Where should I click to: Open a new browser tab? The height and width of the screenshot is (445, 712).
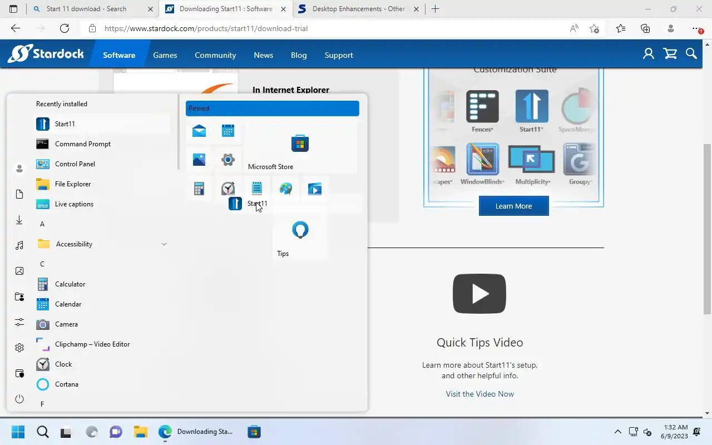click(x=435, y=9)
